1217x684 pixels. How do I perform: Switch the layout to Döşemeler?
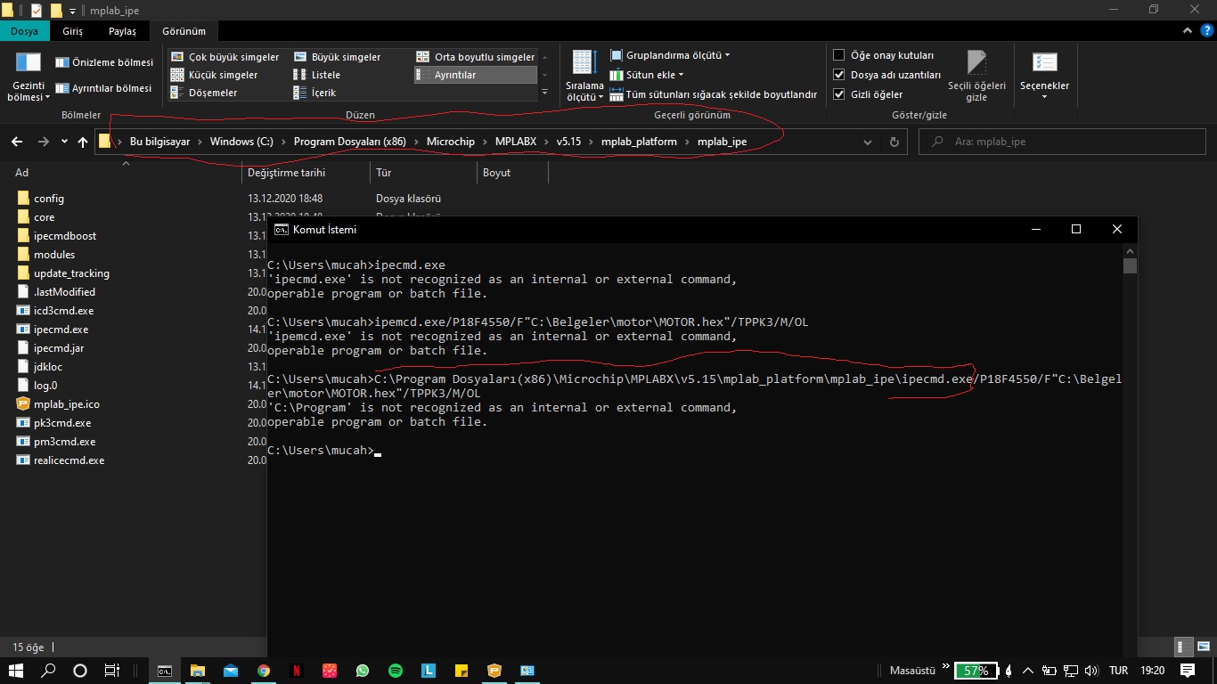point(204,93)
